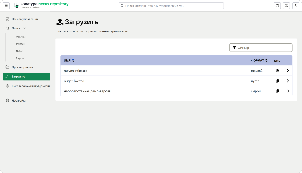Select Загрузить in sidebar
Screen dimensions: 302x173
pyautogui.click(x=27, y=76)
